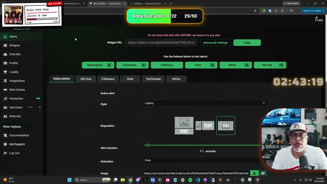Open the Alerts bell icon in sidebar
Viewport: 327px width, 184px height.
click(x=5, y=37)
